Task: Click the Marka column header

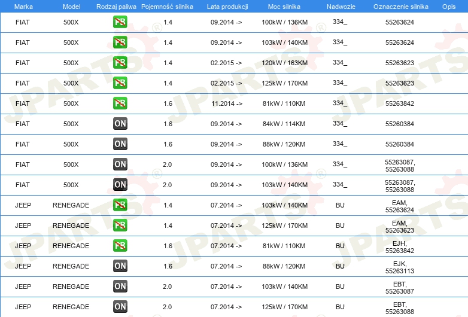Action: (23, 7)
